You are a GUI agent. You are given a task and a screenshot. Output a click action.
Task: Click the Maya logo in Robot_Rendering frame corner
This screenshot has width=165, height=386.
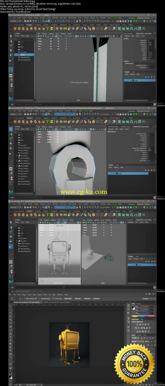click(x=11, y=282)
